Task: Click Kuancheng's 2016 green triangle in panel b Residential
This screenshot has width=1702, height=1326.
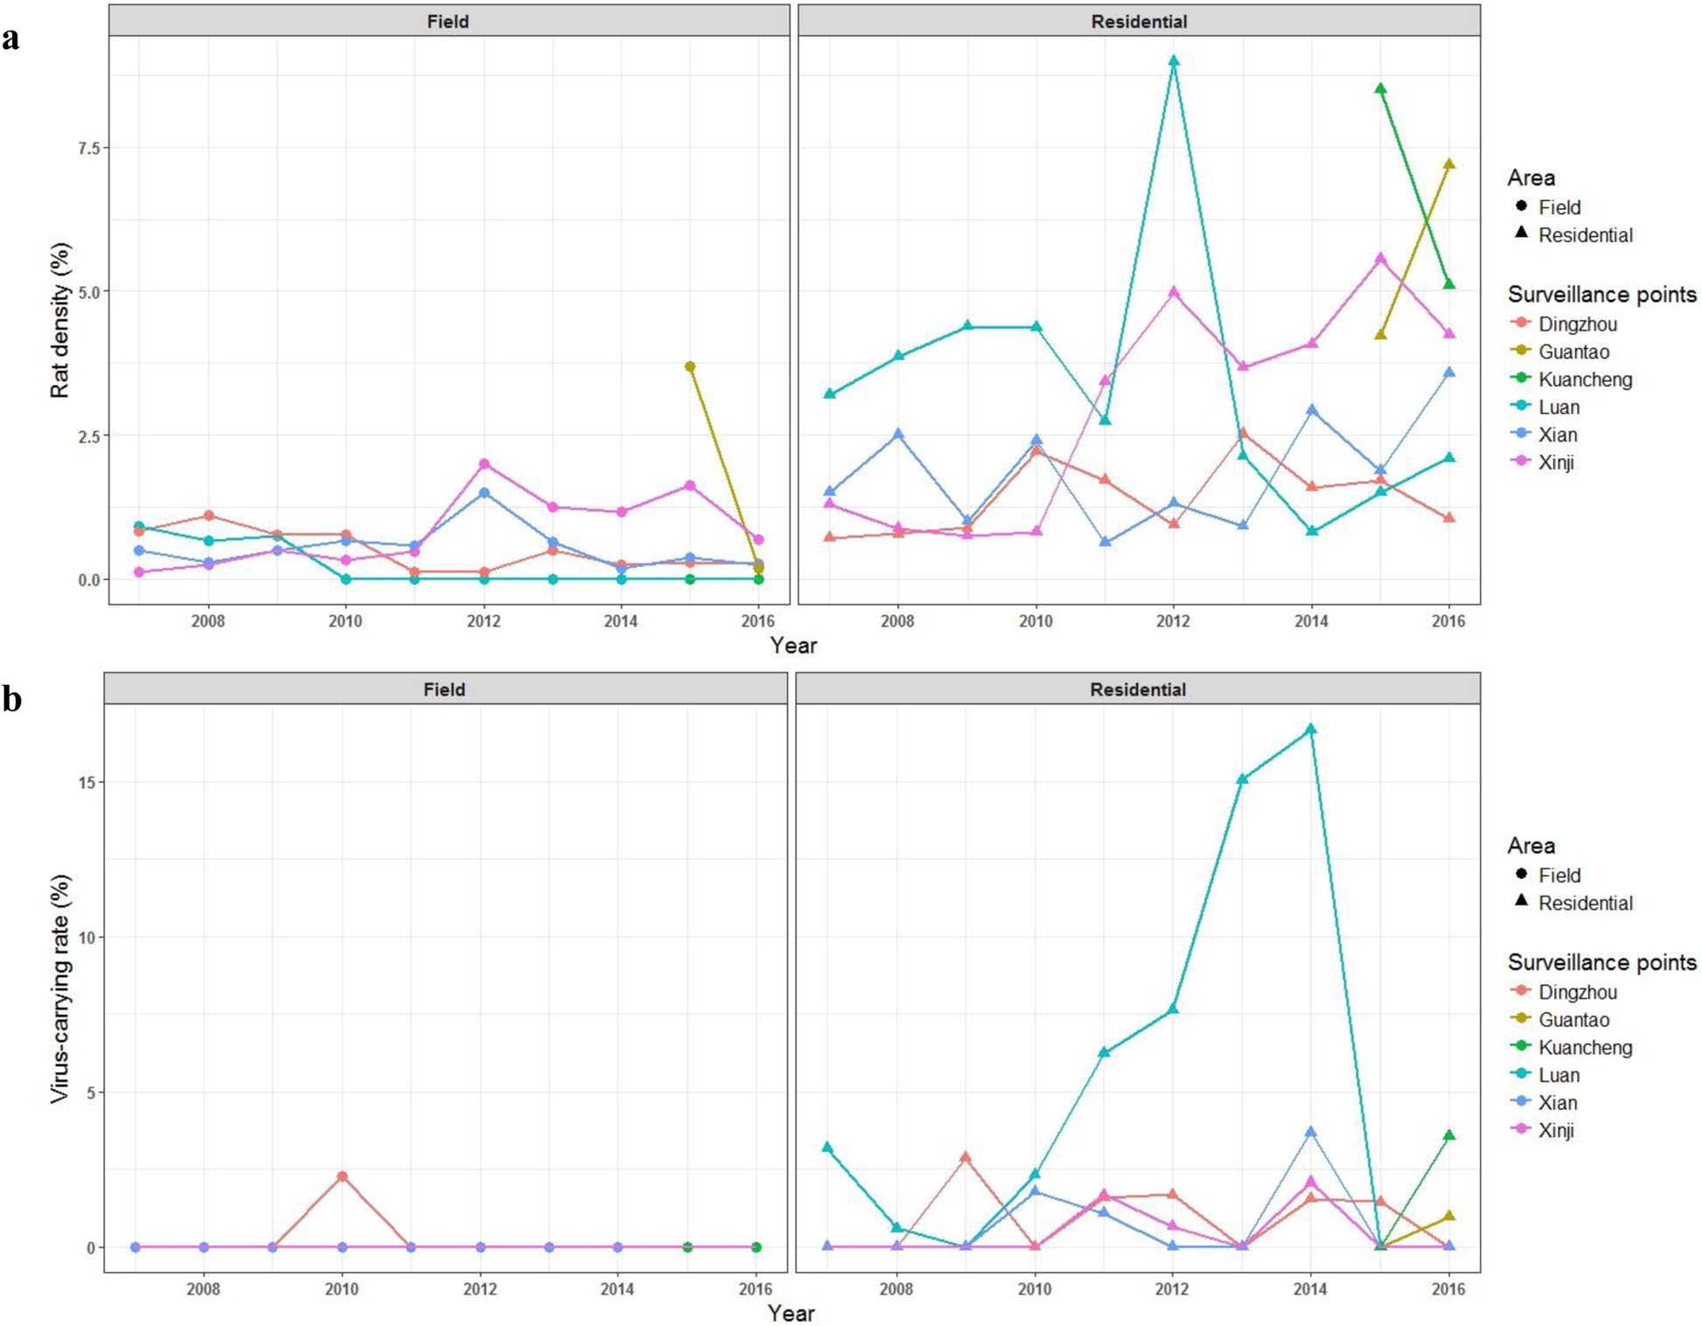Action: [x=1449, y=1135]
